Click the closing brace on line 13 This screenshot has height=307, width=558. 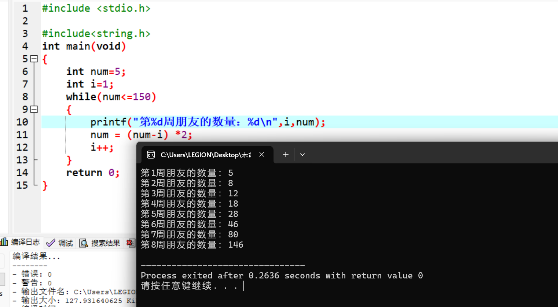click(69, 160)
